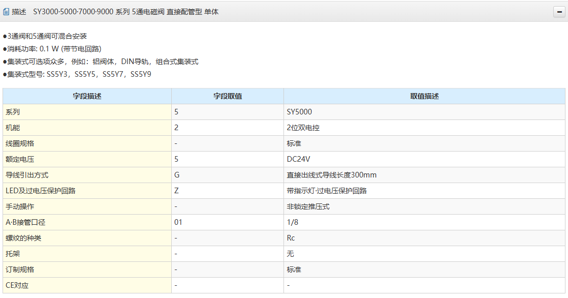The width and height of the screenshot is (568, 298).
Task: Click the 非锁定推压式 description cell
Action: click(x=308, y=206)
